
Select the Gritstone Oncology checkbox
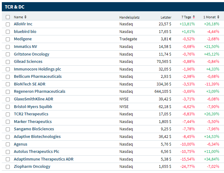8,54
